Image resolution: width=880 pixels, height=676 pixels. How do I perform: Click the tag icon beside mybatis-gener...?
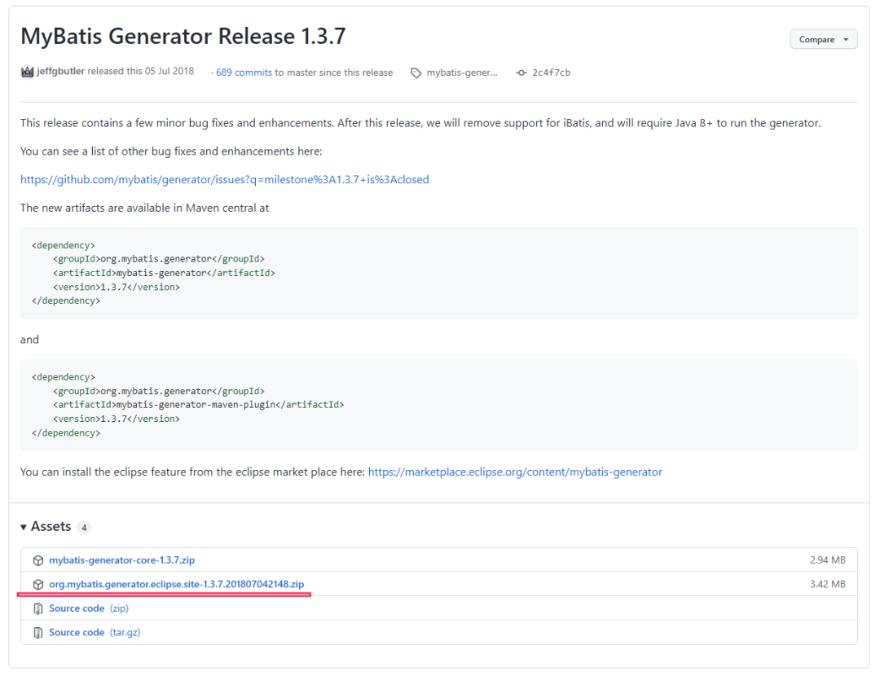(416, 73)
